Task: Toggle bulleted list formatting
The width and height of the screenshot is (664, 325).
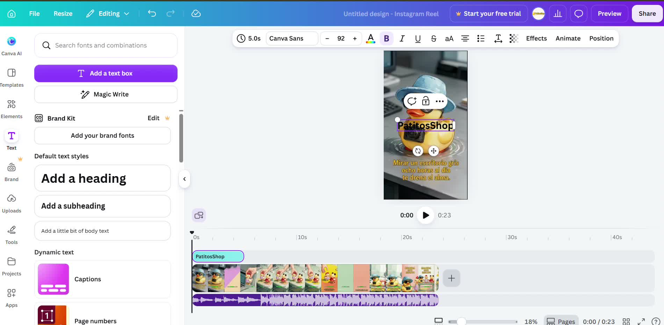Action: click(481, 38)
